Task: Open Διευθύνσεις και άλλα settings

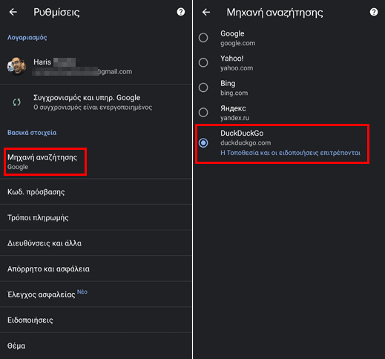Action: 96,243
